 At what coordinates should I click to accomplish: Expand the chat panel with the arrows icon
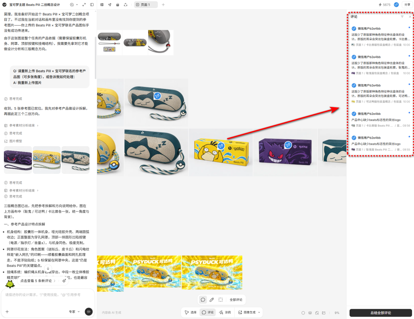pos(84,5)
